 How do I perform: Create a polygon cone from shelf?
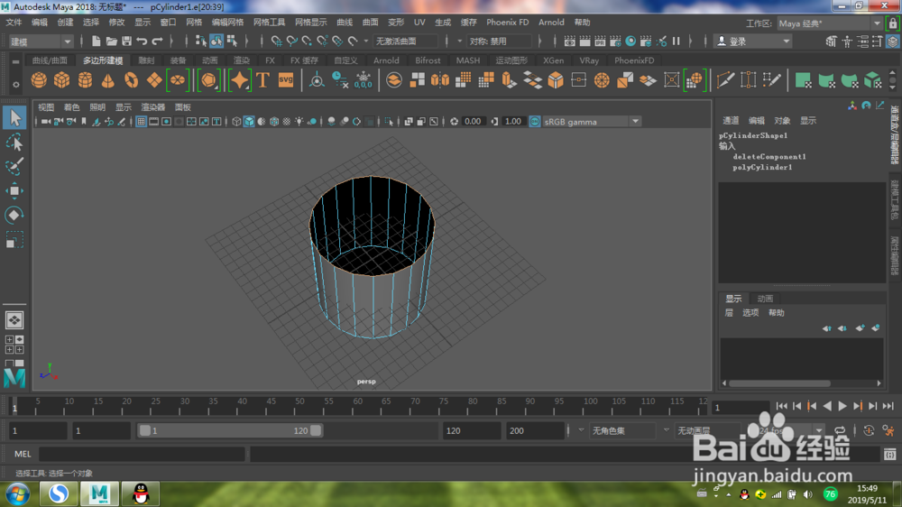point(107,80)
